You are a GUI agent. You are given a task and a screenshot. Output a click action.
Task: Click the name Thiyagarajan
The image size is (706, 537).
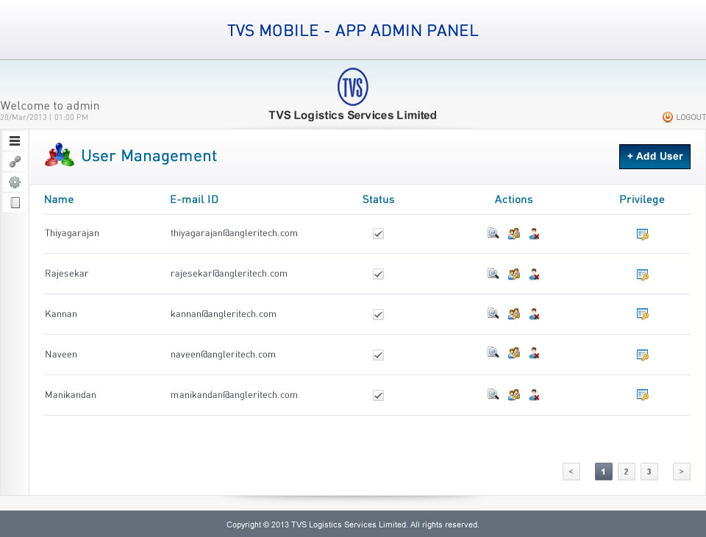(72, 233)
